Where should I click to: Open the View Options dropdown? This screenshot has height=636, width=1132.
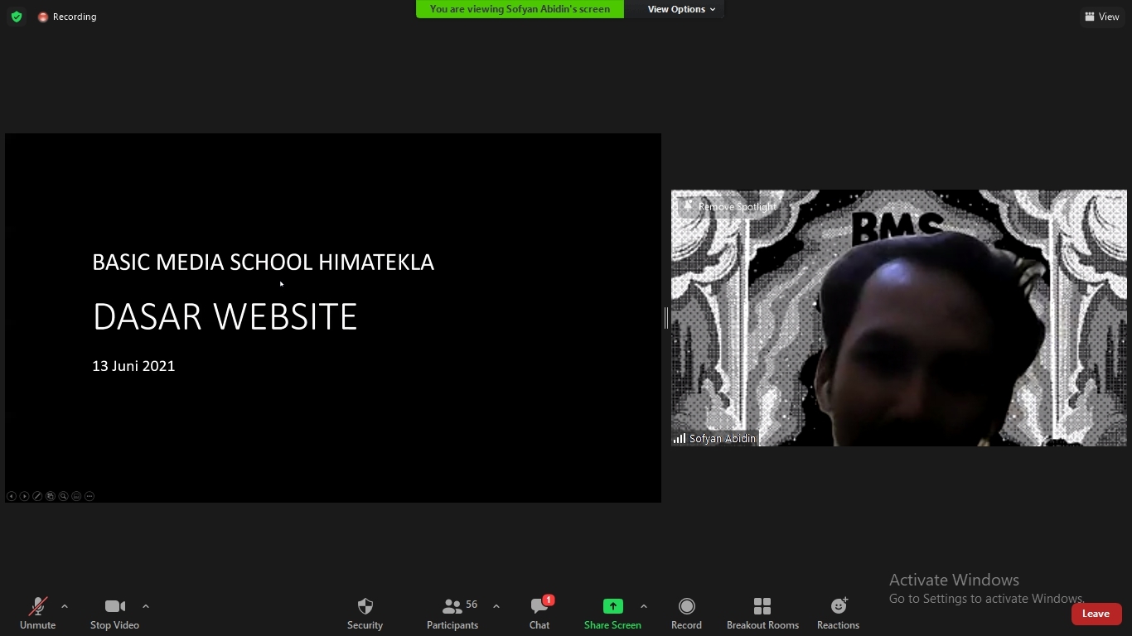click(681, 9)
